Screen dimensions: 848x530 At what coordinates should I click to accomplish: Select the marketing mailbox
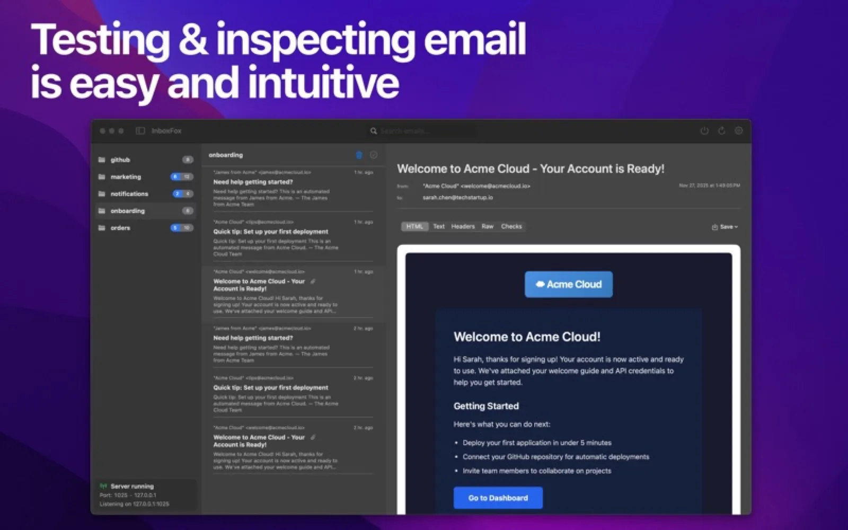[145, 176]
